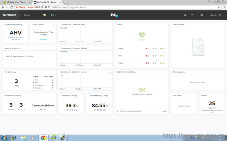The image size is (227, 141).
Task: Open the AHV Hypervisor Summary tile
Action: (16, 33)
